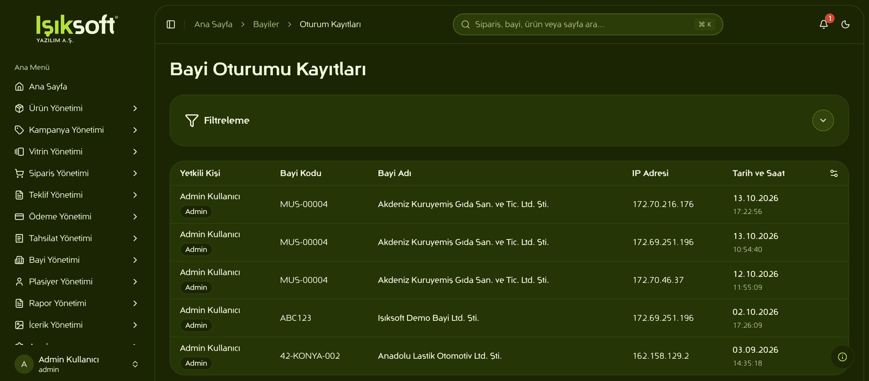Expand the Bayi Yönetimi submenu arrow
This screenshot has height=381, width=869.
pyautogui.click(x=135, y=260)
